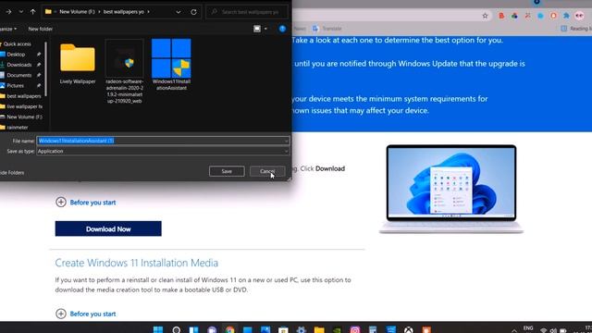Go forward in the save dialog
592x333 pixels.
coord(8,12)
